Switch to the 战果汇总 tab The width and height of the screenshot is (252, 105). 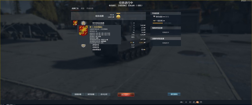point(75,8)
